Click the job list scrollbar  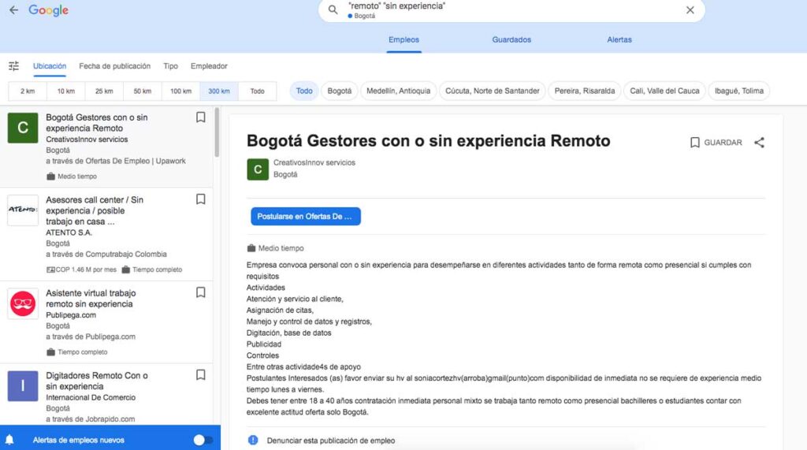pyautogui.click(x=217, y=133)
